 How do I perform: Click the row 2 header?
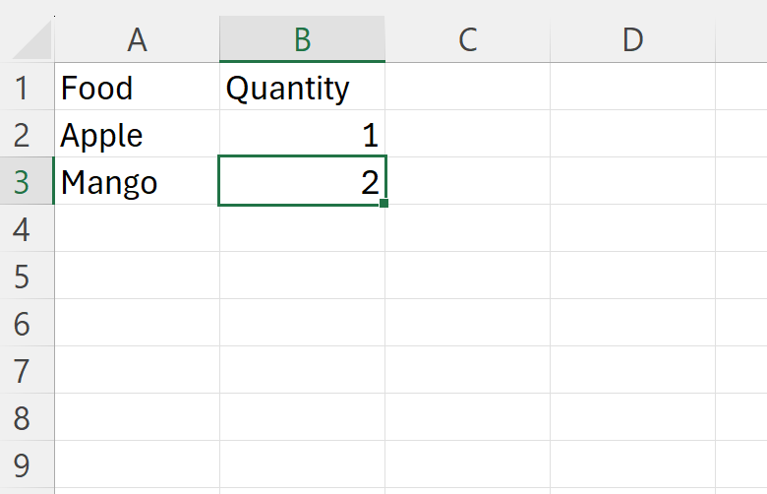[27, 135]
